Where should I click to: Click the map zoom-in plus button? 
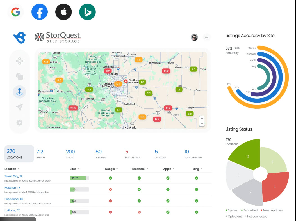202,118
